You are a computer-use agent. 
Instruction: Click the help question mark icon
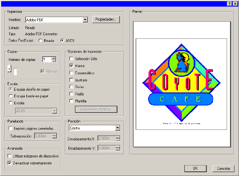pyautogui.click(x=230, y=3)
